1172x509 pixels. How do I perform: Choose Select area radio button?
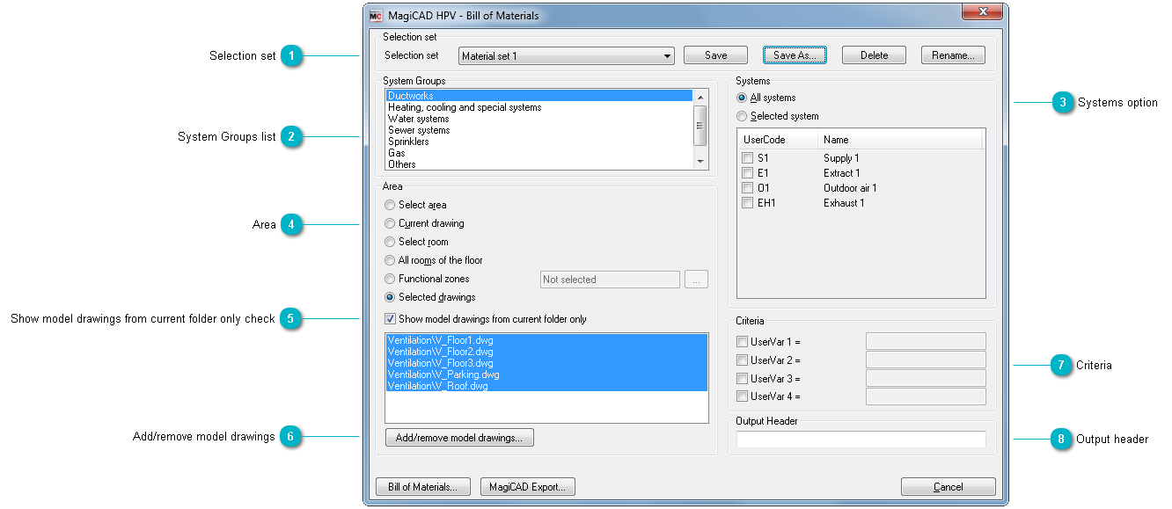(x=390, y=205)
